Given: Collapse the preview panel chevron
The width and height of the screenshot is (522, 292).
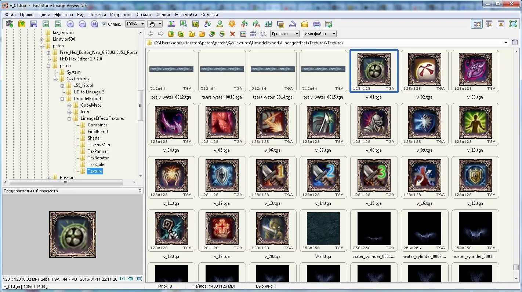Looking at the screenshot, I should tap(140, 191).
